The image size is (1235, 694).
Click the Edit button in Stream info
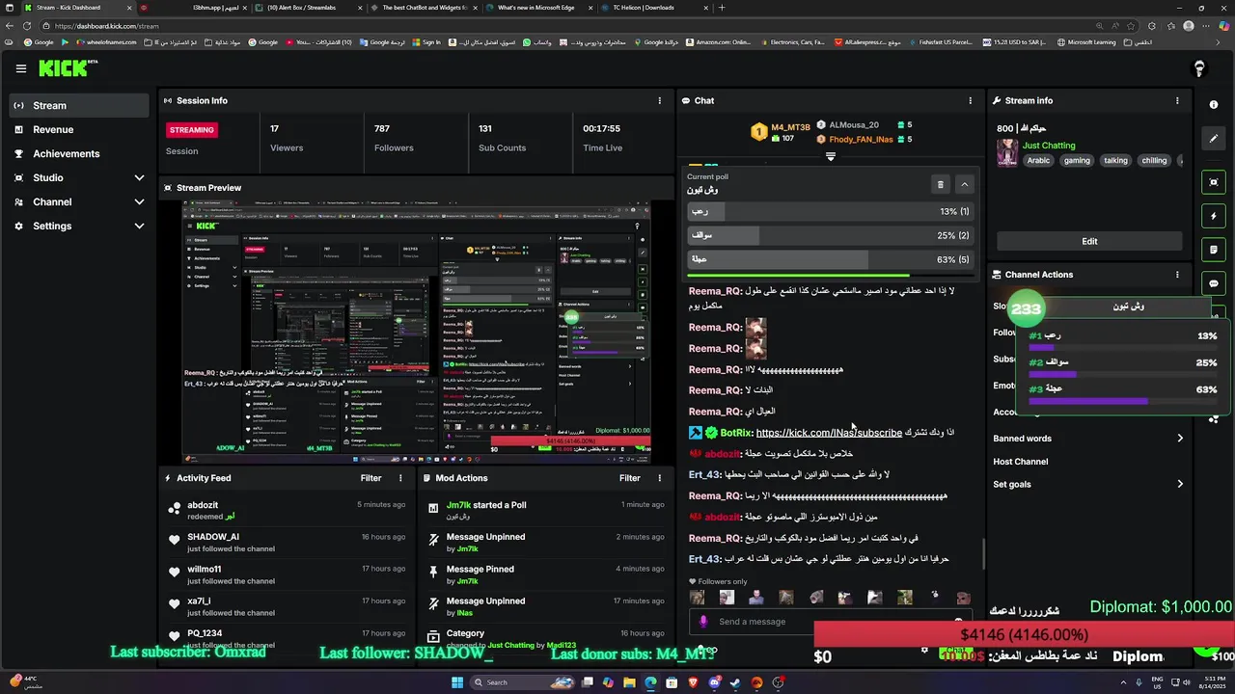coord(1089,241)
